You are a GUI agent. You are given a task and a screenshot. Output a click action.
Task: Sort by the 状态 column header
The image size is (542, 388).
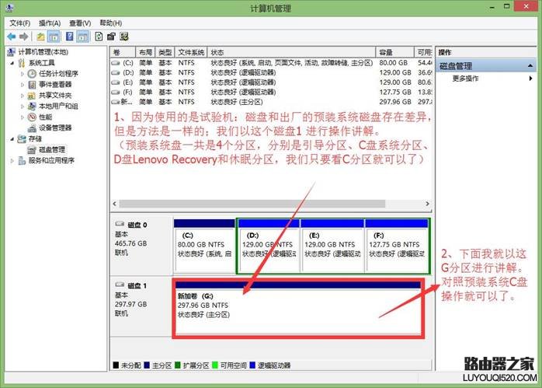(291, 52)
